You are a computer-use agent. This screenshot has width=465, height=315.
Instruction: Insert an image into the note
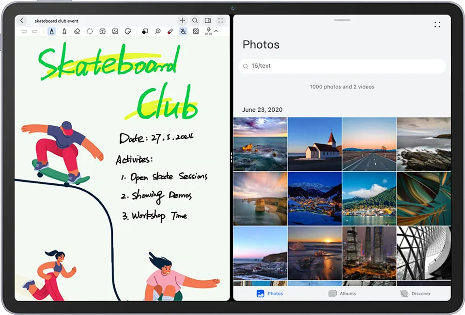point(115,31)
